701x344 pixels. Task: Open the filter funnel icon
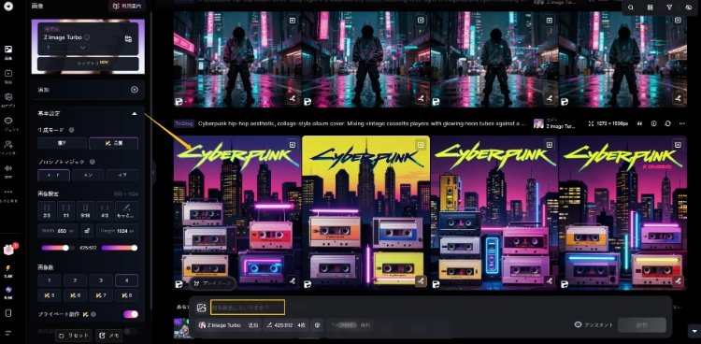(x=669, y=7)
